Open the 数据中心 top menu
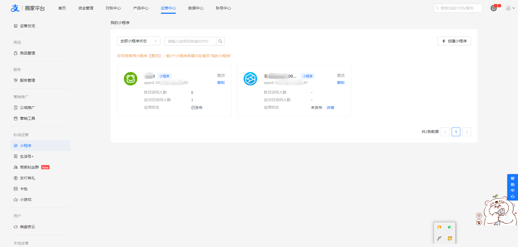Screen dimensions: 518x247 (x=196, y=8)
